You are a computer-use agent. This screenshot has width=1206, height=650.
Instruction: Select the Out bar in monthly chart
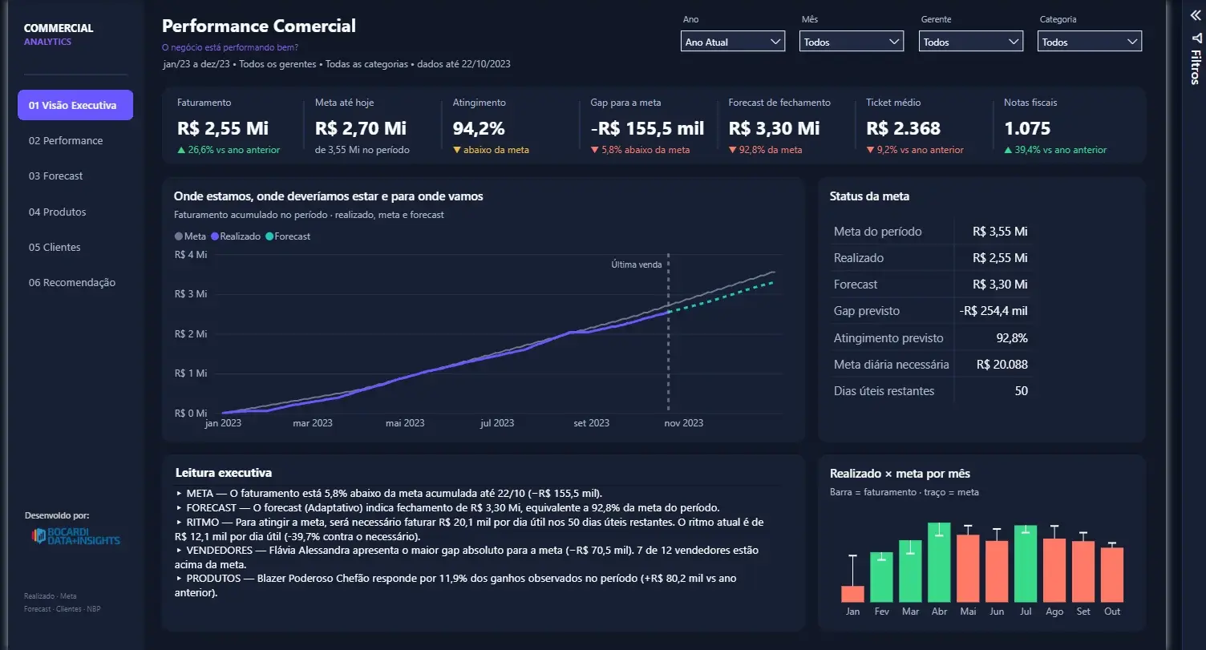point(1112,575)
